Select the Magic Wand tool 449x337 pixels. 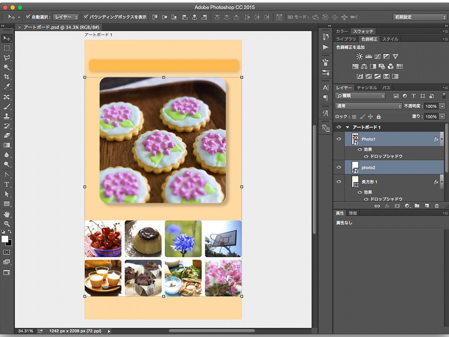pyautogui.click(x=6, y=67)
